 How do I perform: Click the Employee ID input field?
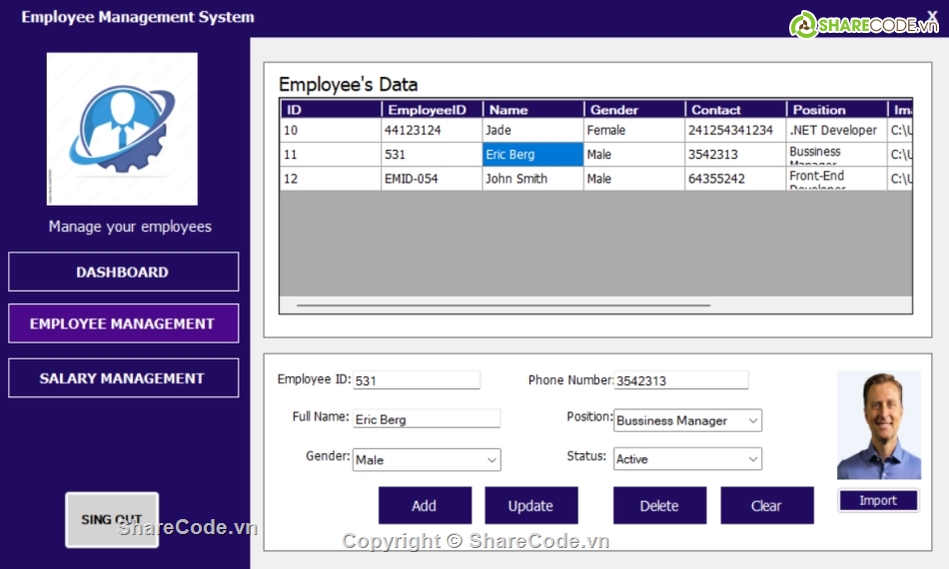pyautogui.click(x=417, y=380)
